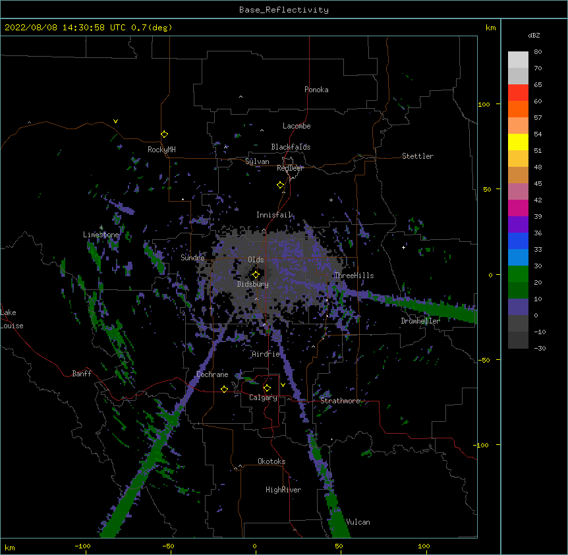568x555 pixels.
Task: Pick the orange 57–60 dBZ legend swatch
Action: pos(518,109)
